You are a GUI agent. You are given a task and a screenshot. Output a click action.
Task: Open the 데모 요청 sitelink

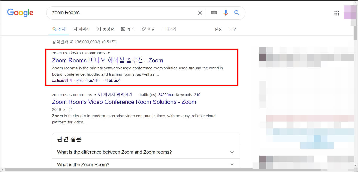coord(113,80)
